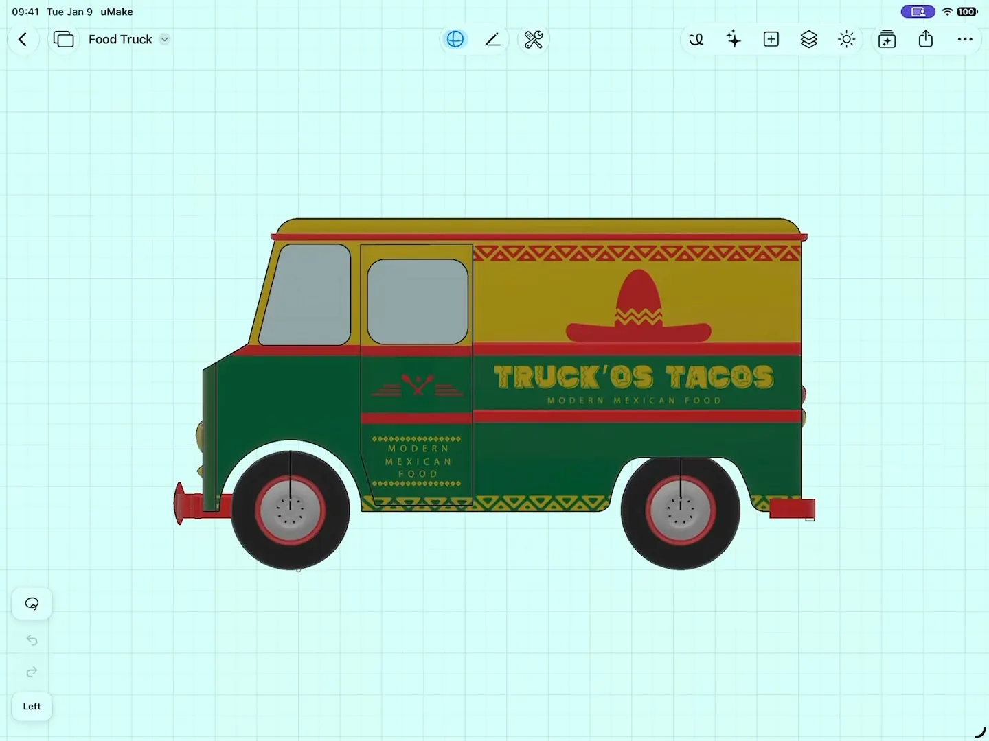This screenshot has height=741, width=989.
Task: Undo the last action
Action: [x=32, y=640]
